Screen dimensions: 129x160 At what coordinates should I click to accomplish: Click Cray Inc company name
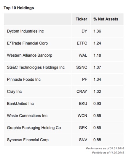click(x=14, y=91)
